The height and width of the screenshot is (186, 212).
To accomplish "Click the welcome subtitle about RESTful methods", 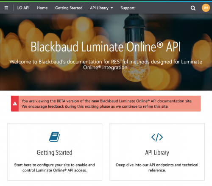I will 106,65.
